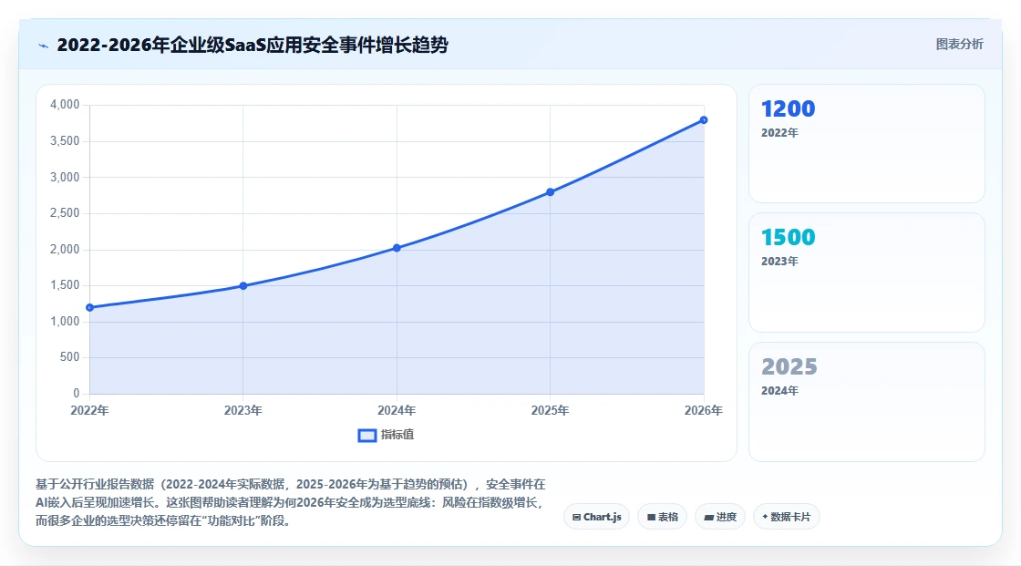Click the 2025年 x-axis label

click(x=551, y=410)
